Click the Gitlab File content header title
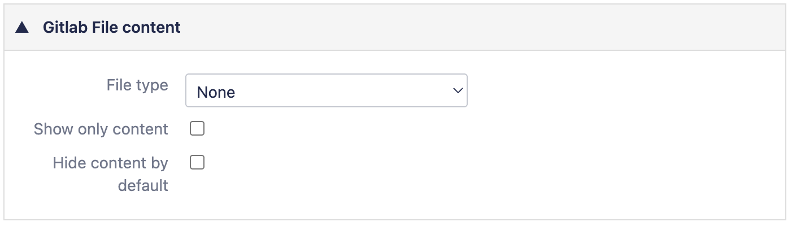Screen dimensions: 792x226 [112, 27]
